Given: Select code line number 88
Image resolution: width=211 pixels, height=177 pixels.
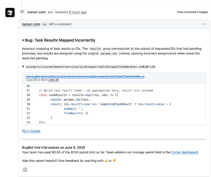Looking at the screenshot, I should click(x=28, y=95).
